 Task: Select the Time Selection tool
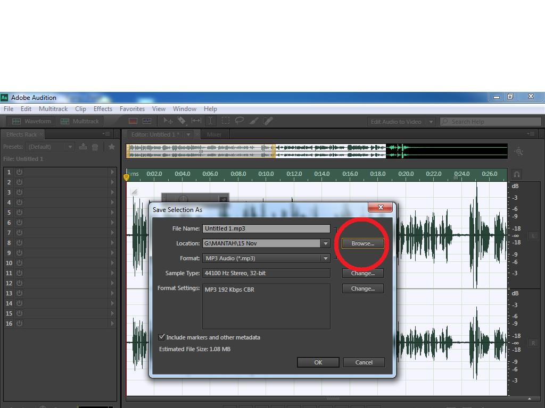point(211,121)
